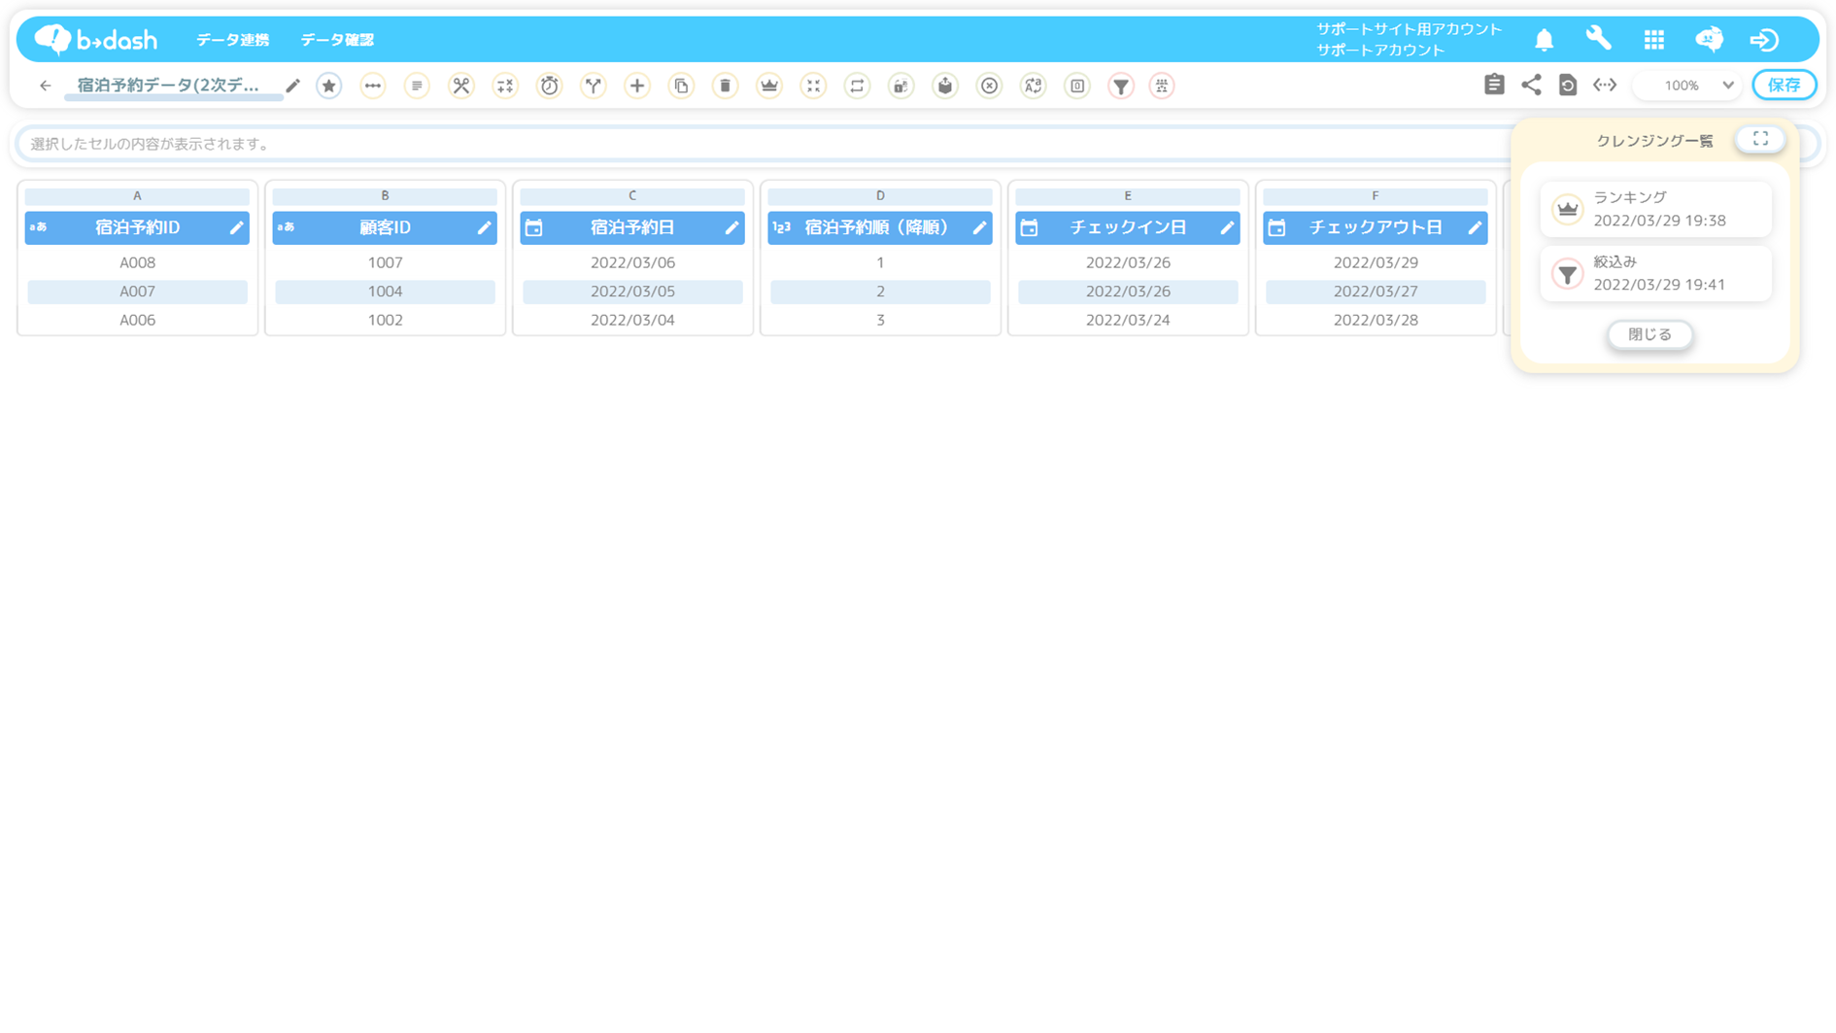Click the logout arrow icon

point(1764,40)
